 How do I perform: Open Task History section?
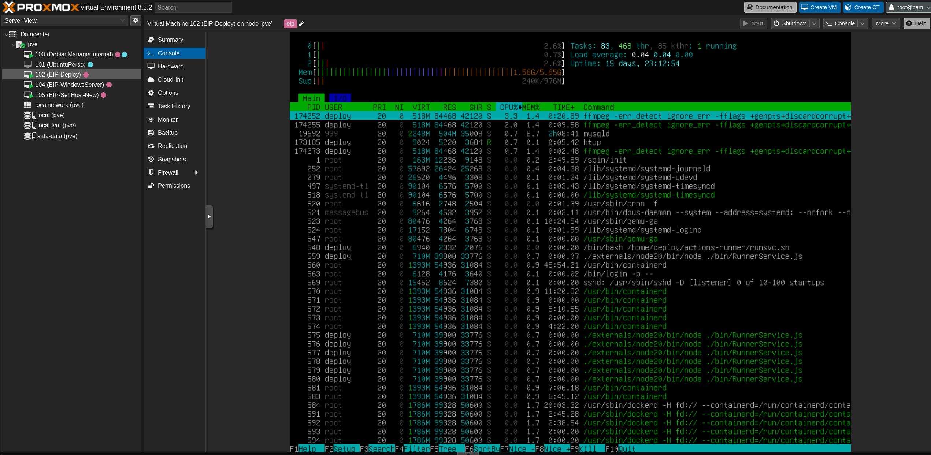(174, 106)
